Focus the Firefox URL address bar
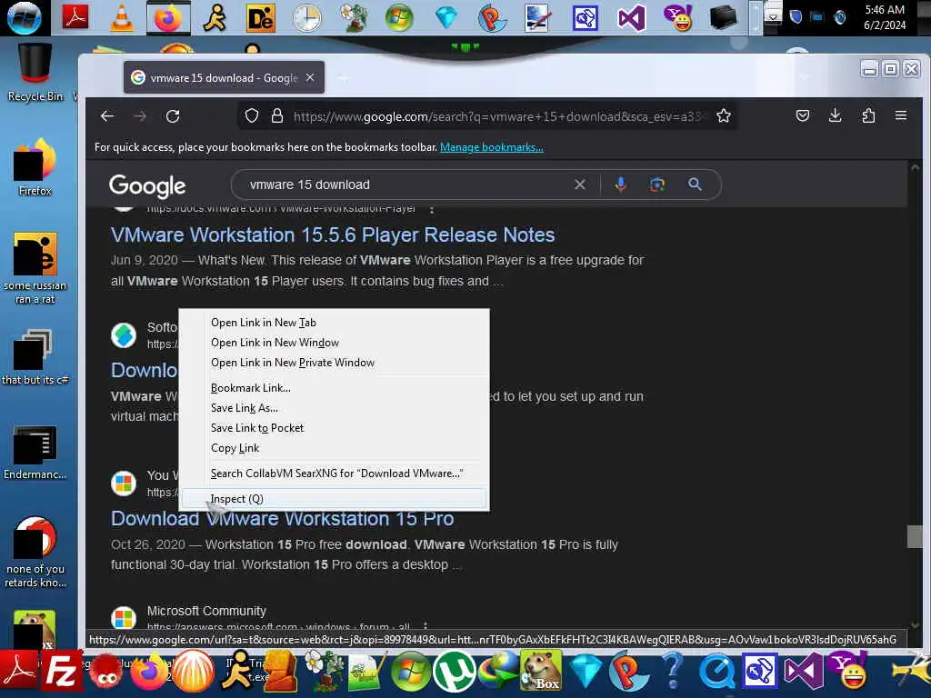Viewport: 931px width, 698px height. [499, 116]
